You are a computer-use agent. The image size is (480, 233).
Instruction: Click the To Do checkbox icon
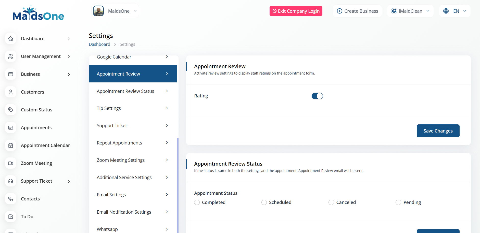[11, 217]
